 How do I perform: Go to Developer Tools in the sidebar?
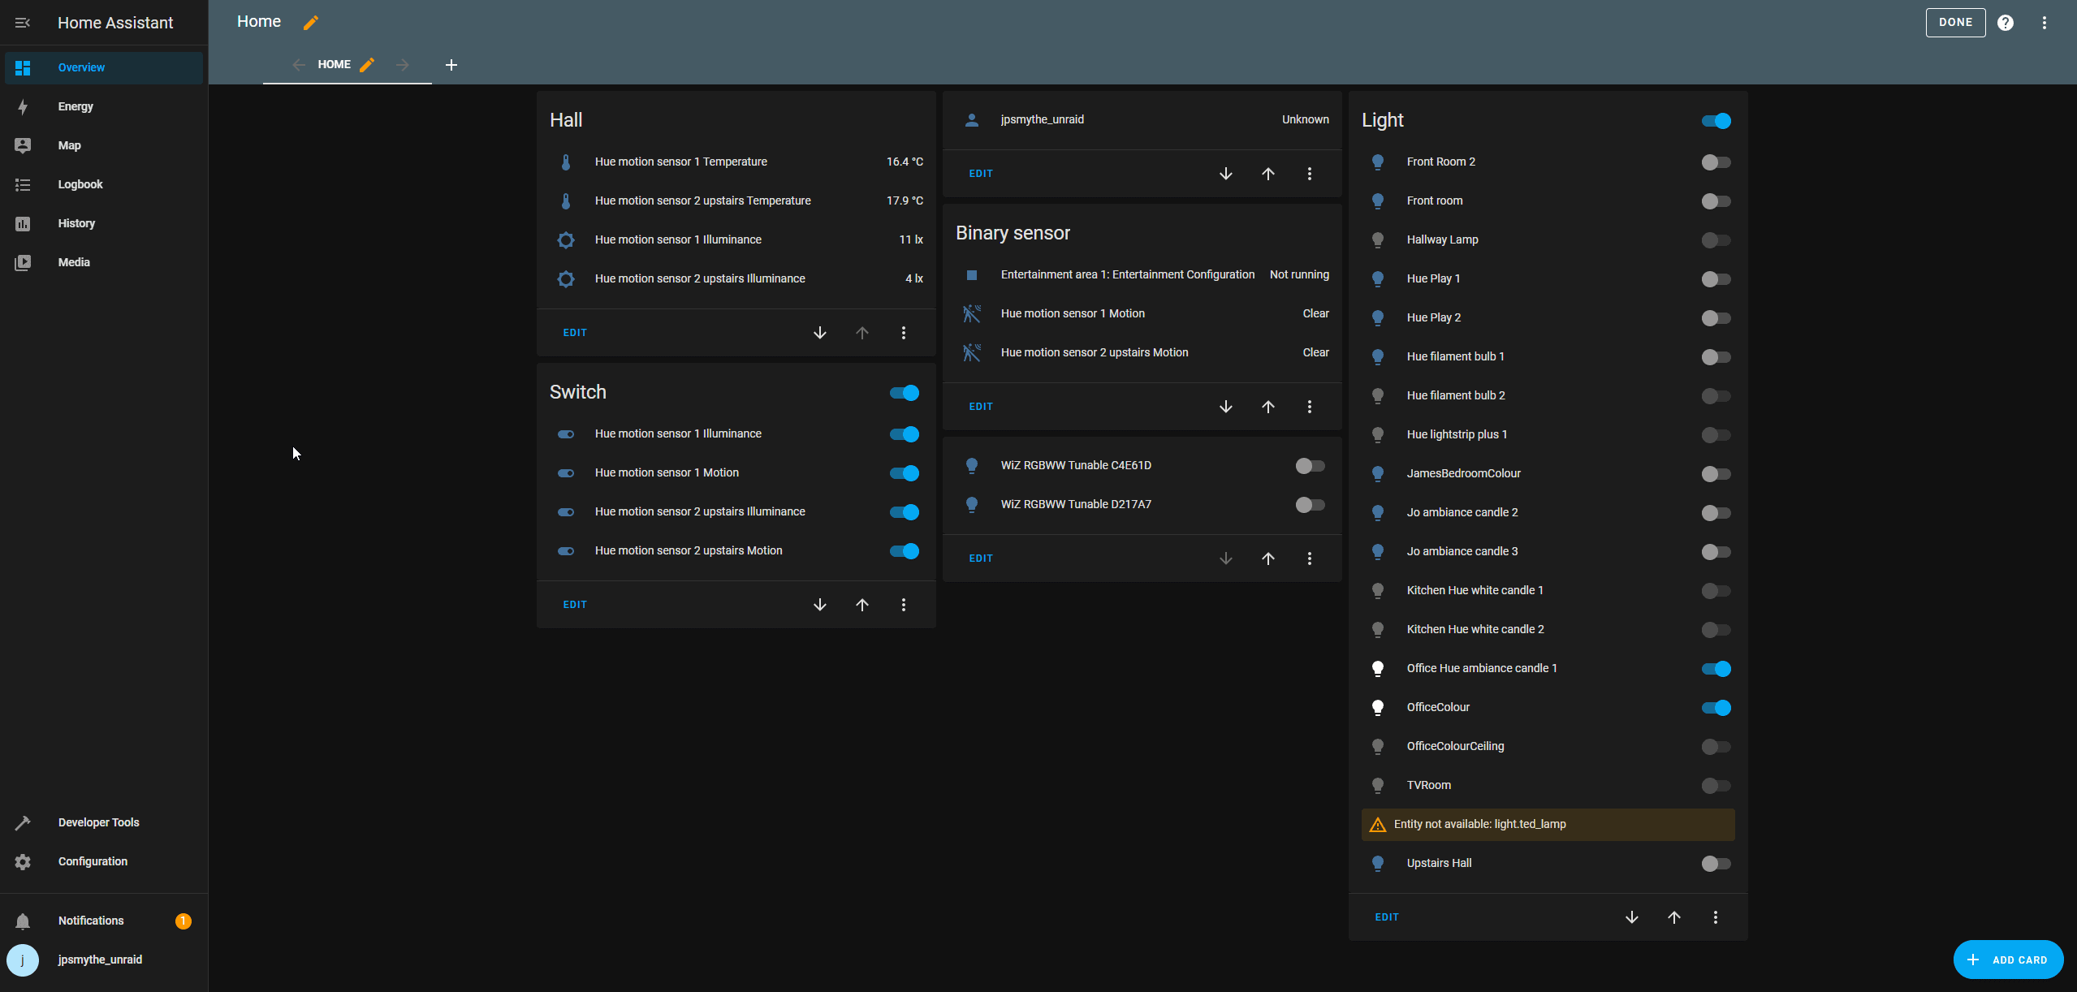98,822
